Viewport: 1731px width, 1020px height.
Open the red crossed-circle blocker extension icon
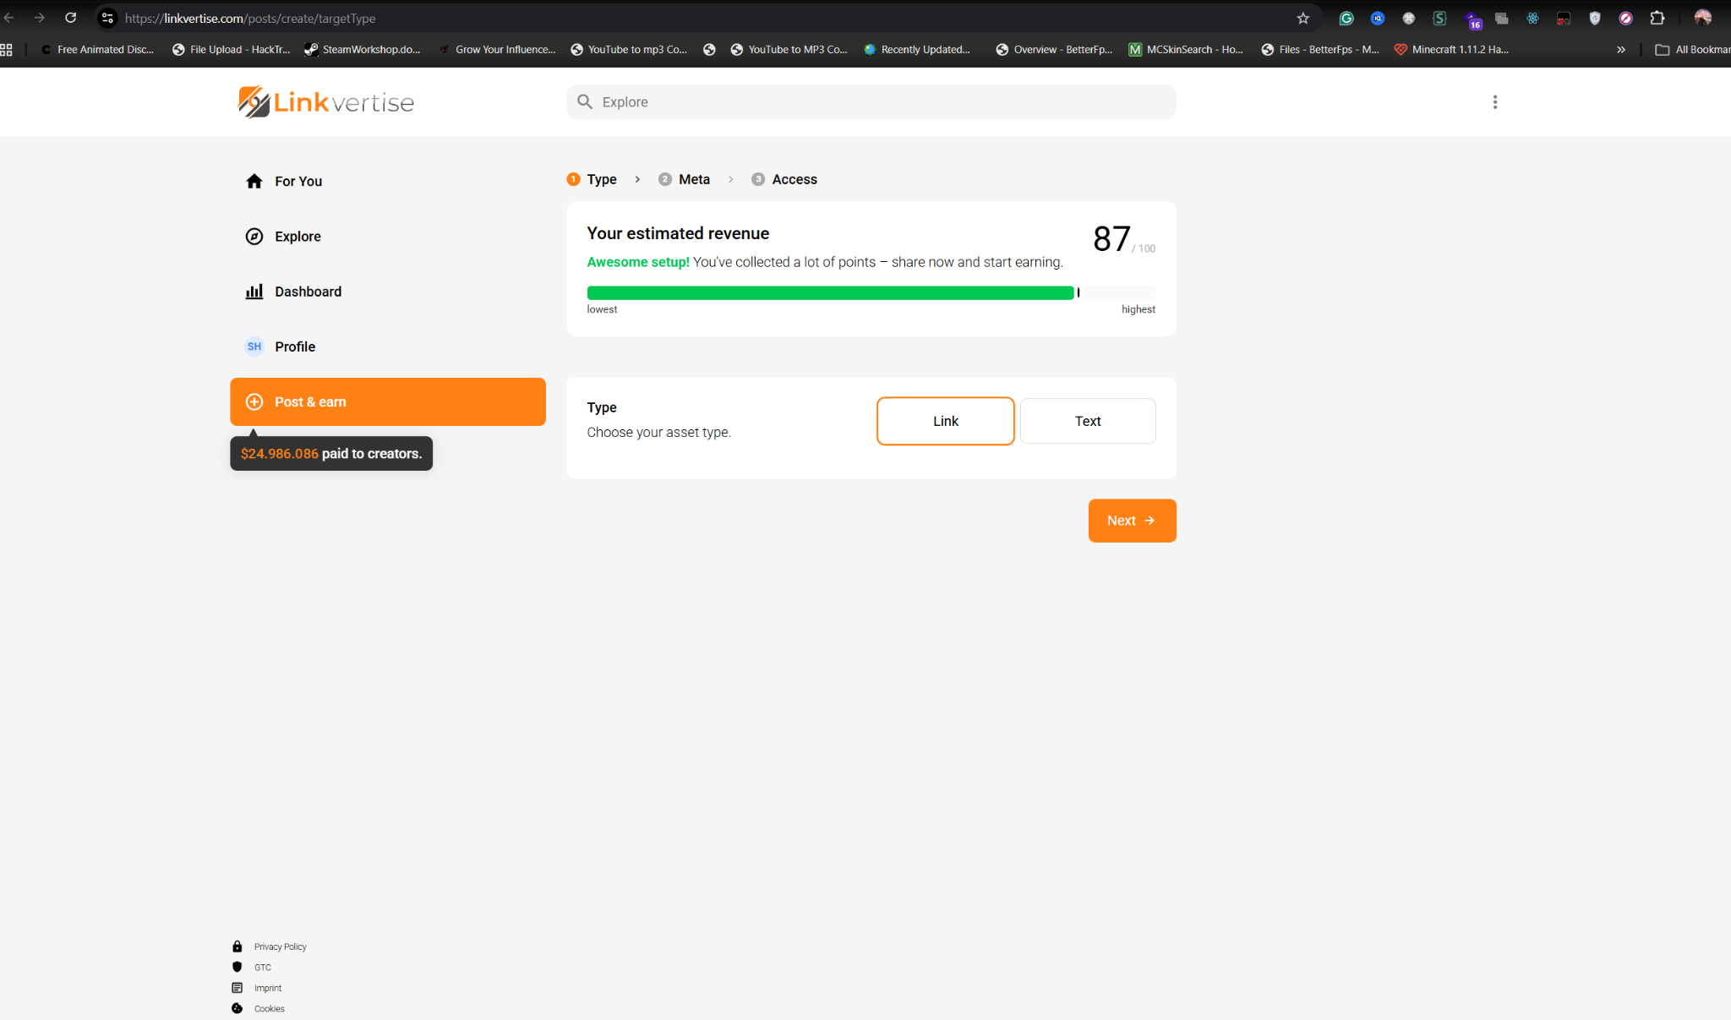[x=1625, y=18]
